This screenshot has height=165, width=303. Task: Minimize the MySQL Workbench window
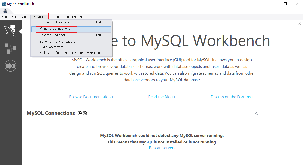tap(274, 4)
